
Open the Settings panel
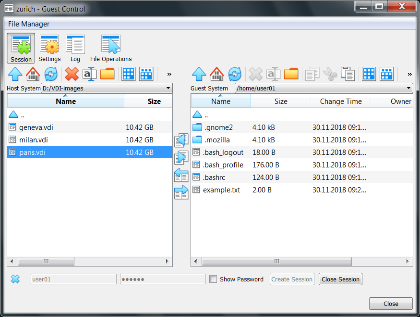pos(49,48)
